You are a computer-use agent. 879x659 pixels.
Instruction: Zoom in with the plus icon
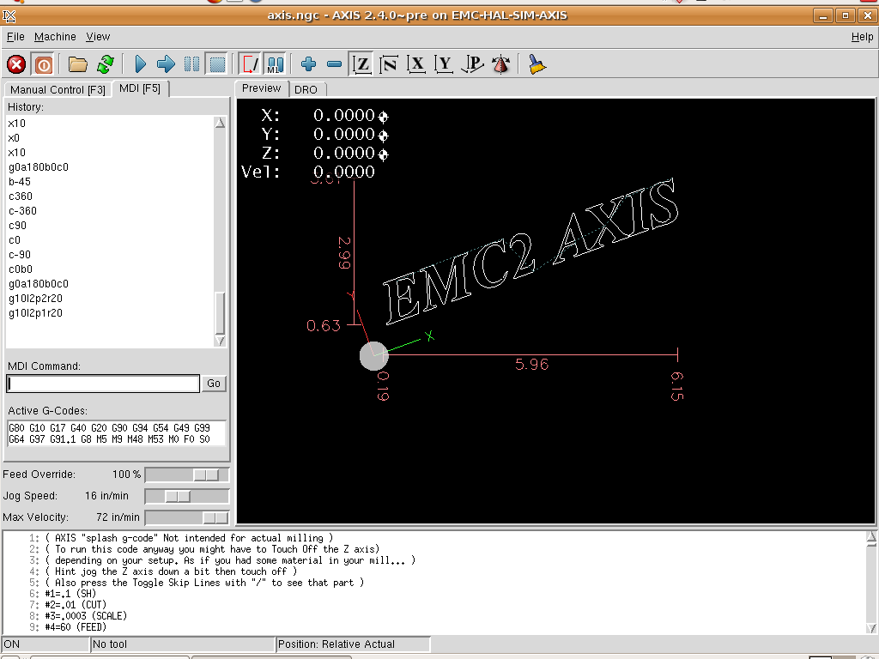(x=308, y=64)
